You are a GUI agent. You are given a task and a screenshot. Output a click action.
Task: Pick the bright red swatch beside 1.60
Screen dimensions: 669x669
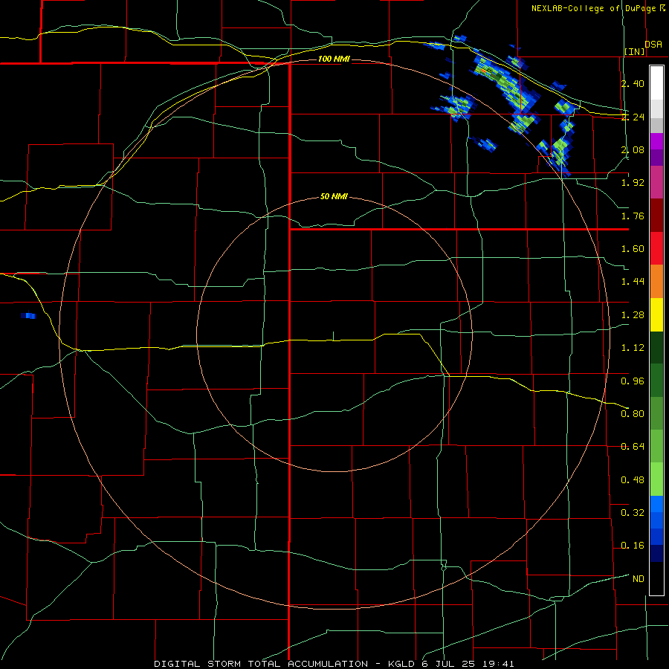click(656, 248)
